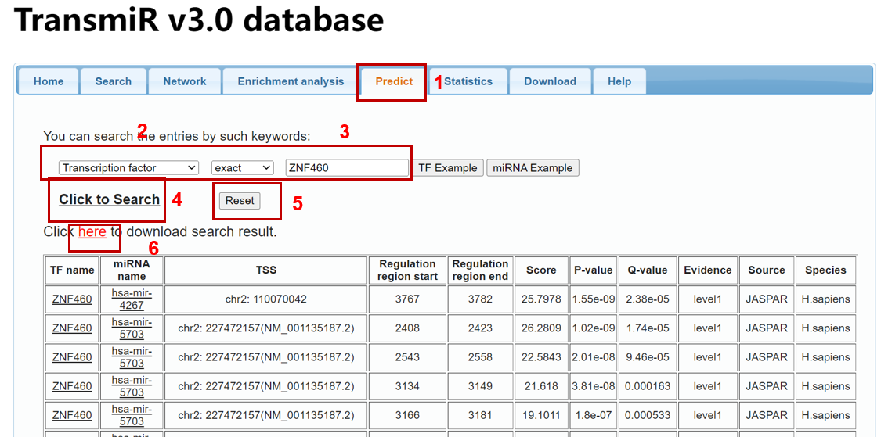Select the P-value 3.81e-08
The image size is (881, 437).
click(x=593, y=386)
